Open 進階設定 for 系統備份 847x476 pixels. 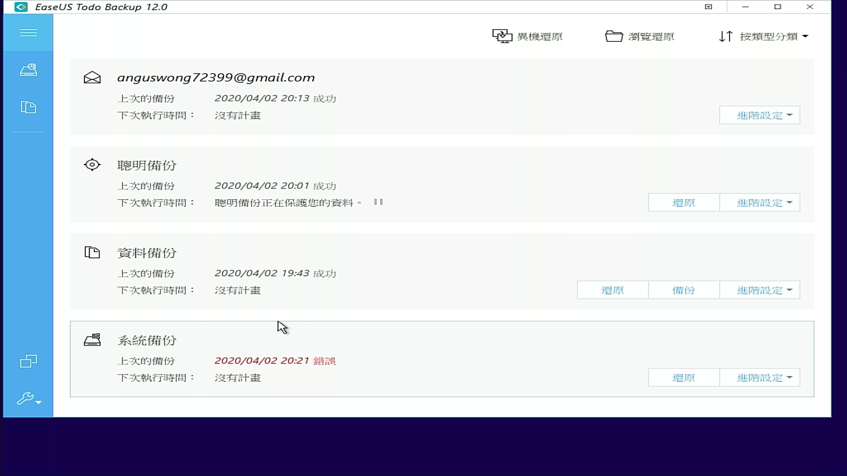pos(759,378)
